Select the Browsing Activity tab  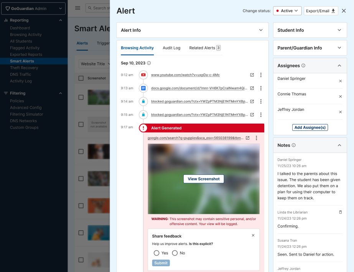(x=137, y=48)
